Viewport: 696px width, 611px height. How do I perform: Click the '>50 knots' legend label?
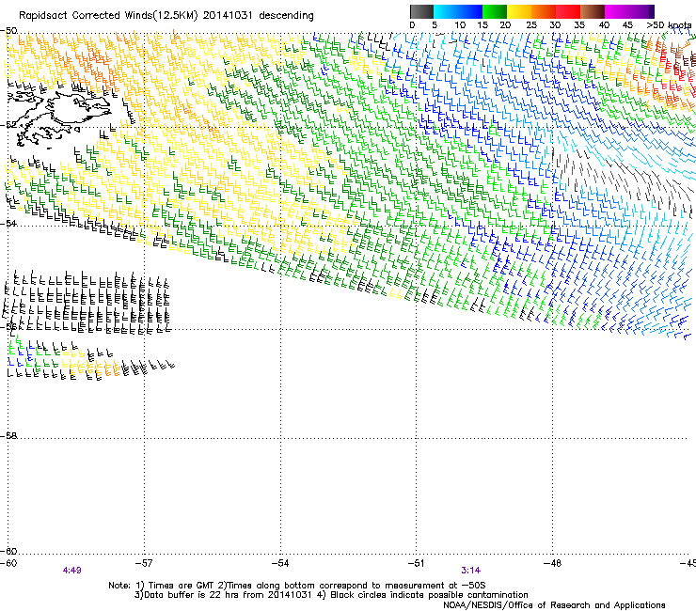[x=669, y=25]
